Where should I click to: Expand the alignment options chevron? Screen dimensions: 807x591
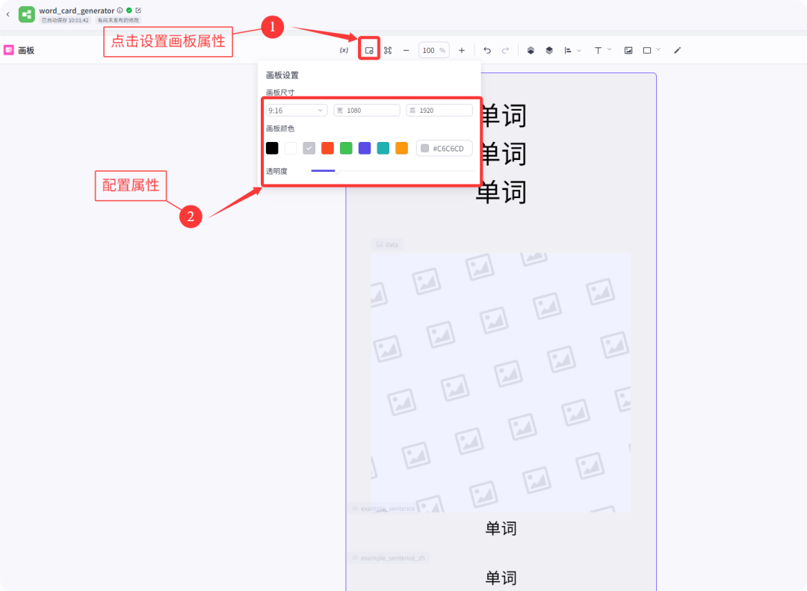click(x=579, y=50)
